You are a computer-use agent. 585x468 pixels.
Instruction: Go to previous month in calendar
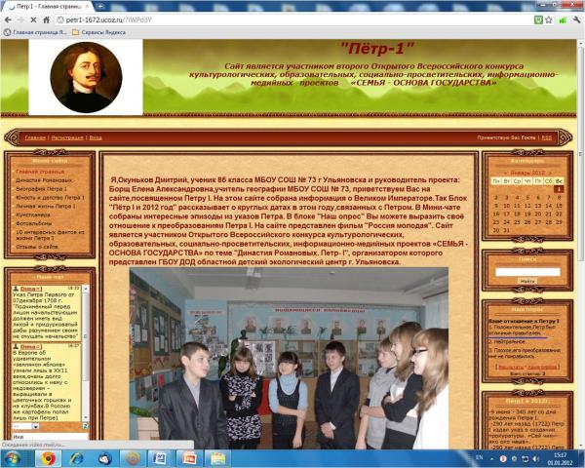click(505, 173)
